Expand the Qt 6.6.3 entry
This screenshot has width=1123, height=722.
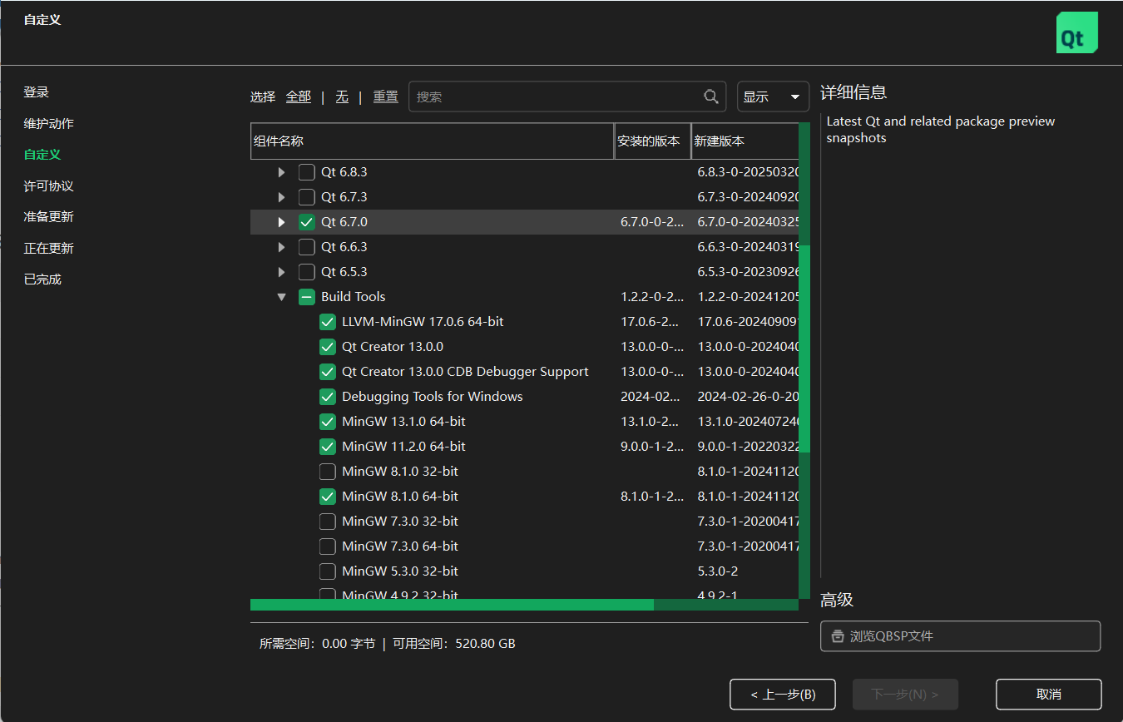click(280, 246)
